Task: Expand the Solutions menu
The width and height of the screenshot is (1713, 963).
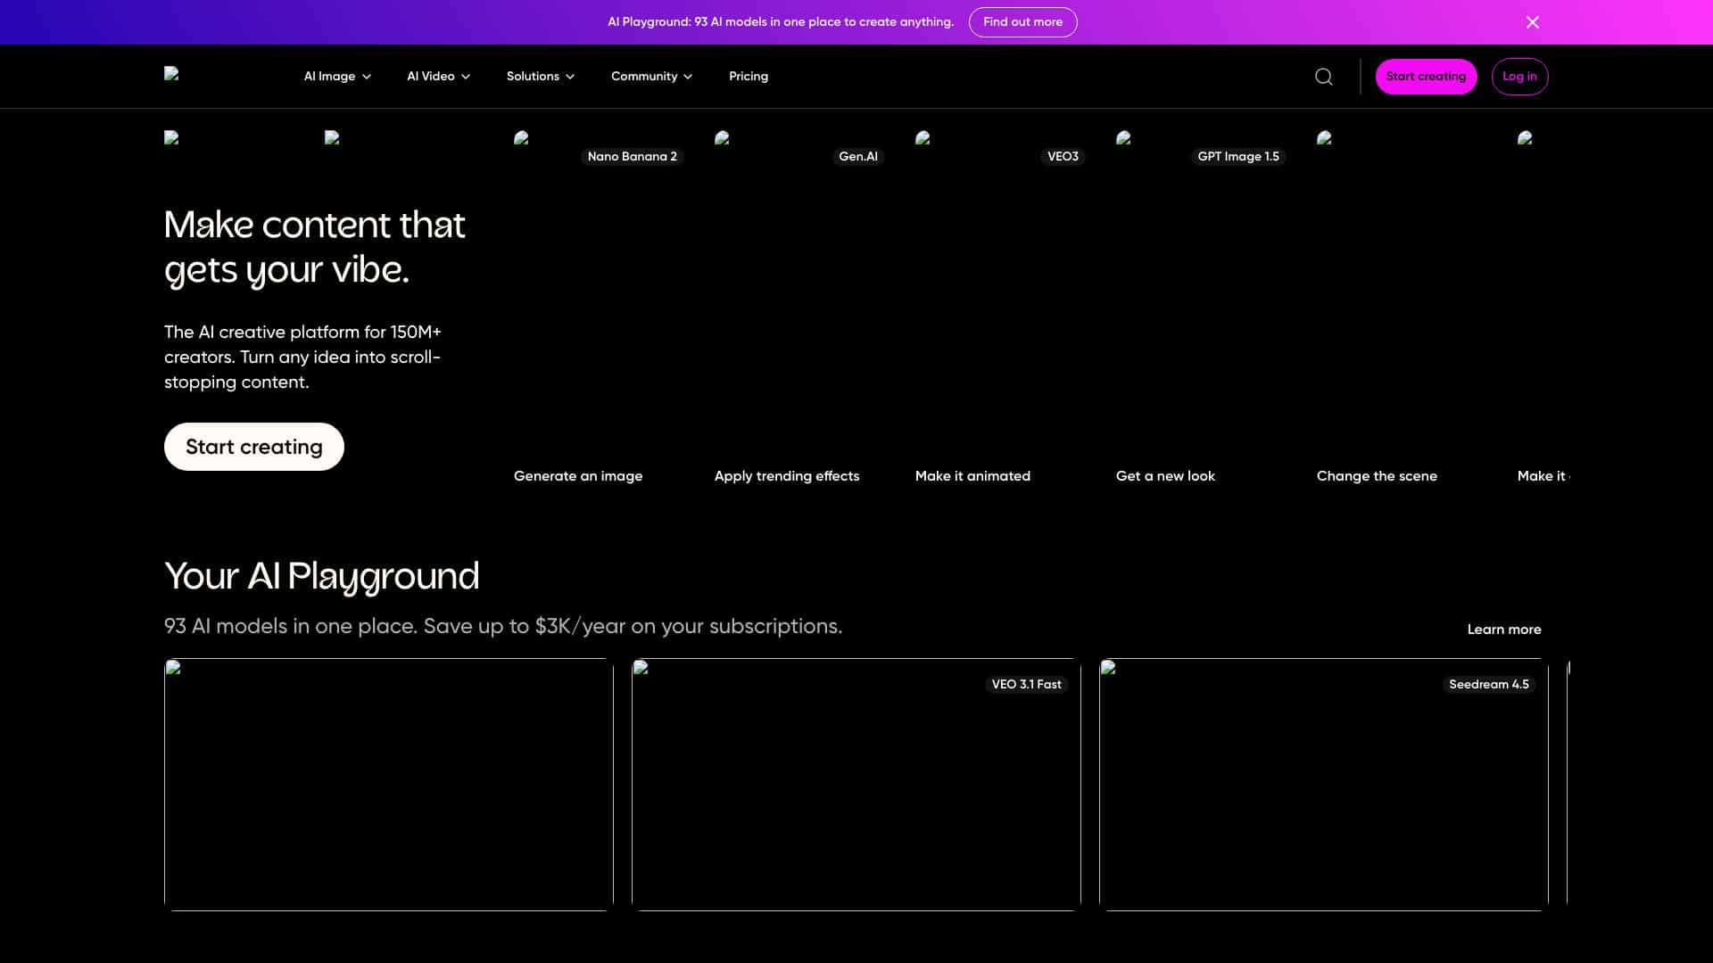Action: [540, 77]
